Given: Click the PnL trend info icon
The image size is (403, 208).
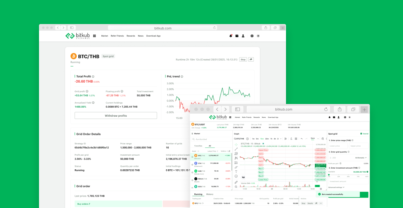Looking at the screenshot, I should 182,76.
